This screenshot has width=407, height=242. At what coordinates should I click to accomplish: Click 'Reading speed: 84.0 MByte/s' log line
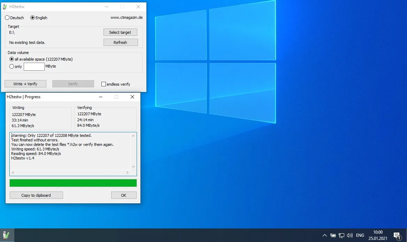pyautogui.click(x=36, y=154)
